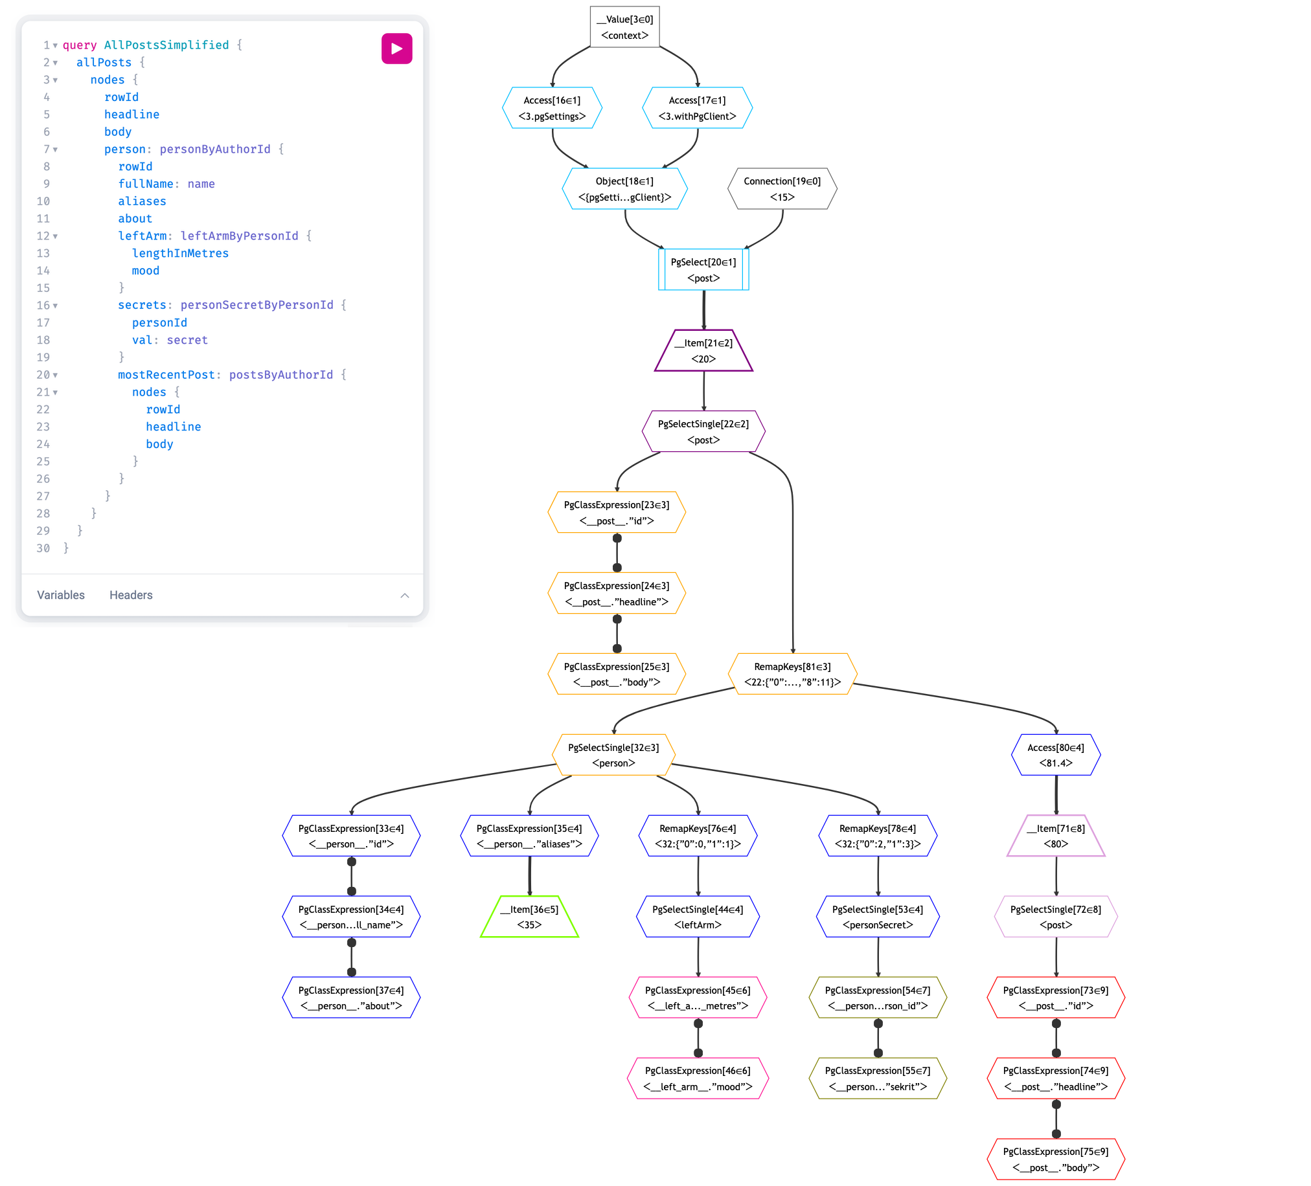Image resolution: width=1311 pixels, height=1186 pixels.
Task: Click PgClassExpression[54∈7] person_id node
Action: click(878, 998)
